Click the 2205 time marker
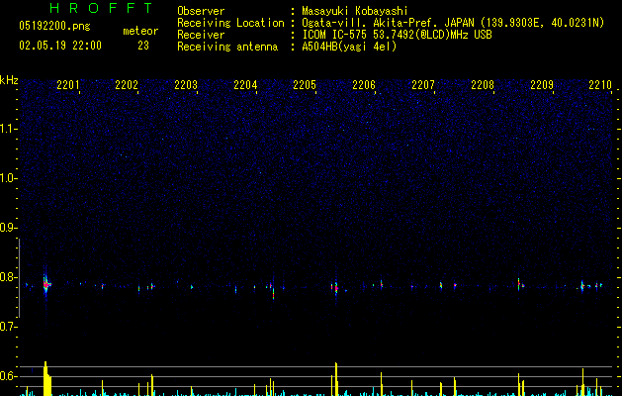This screenshot has height=396, width=622. [x=305, y=85]
